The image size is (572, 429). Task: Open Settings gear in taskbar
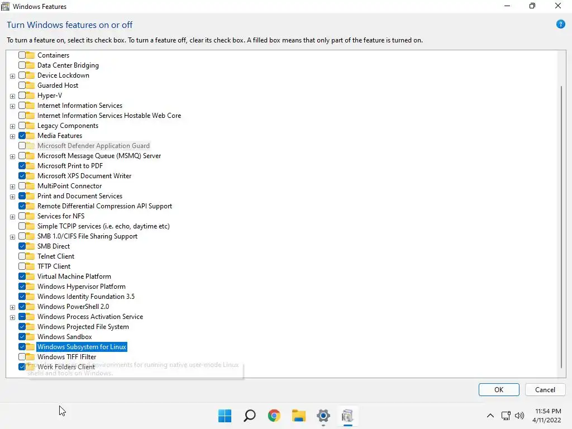click(323, 416)
